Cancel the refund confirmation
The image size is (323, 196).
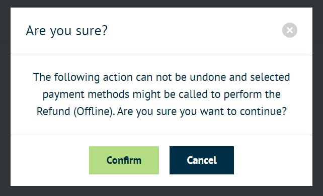[202, 160]
